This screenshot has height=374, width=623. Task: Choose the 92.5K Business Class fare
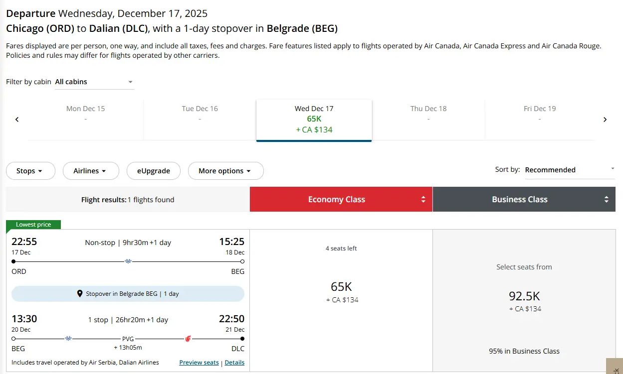[524, 301]
